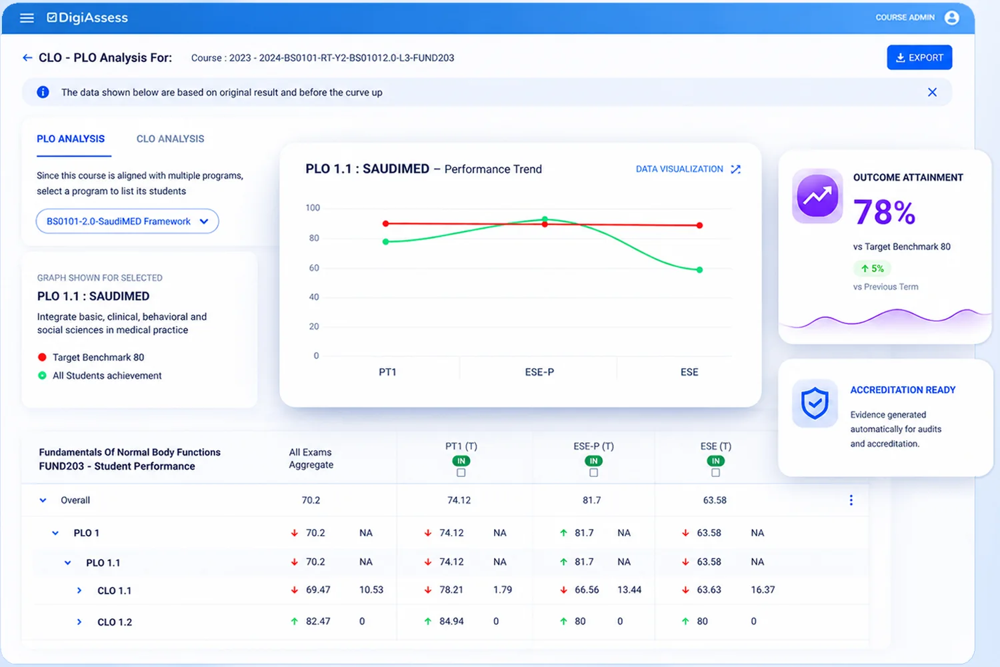Check the PT1 (T) checkbox
This screenshot has width=1000, height=667.
[461, 473]
